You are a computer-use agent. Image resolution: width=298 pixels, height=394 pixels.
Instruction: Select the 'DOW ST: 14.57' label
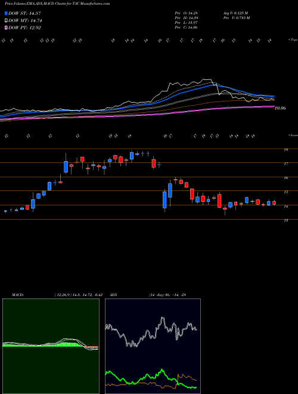pyautogui.click(x=24, y=14)
